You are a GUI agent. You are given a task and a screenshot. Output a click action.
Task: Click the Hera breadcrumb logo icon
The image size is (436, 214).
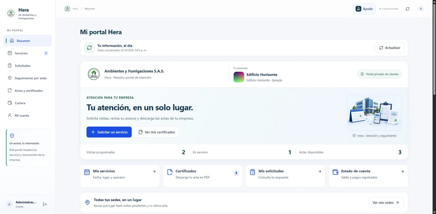pos(67,9)
